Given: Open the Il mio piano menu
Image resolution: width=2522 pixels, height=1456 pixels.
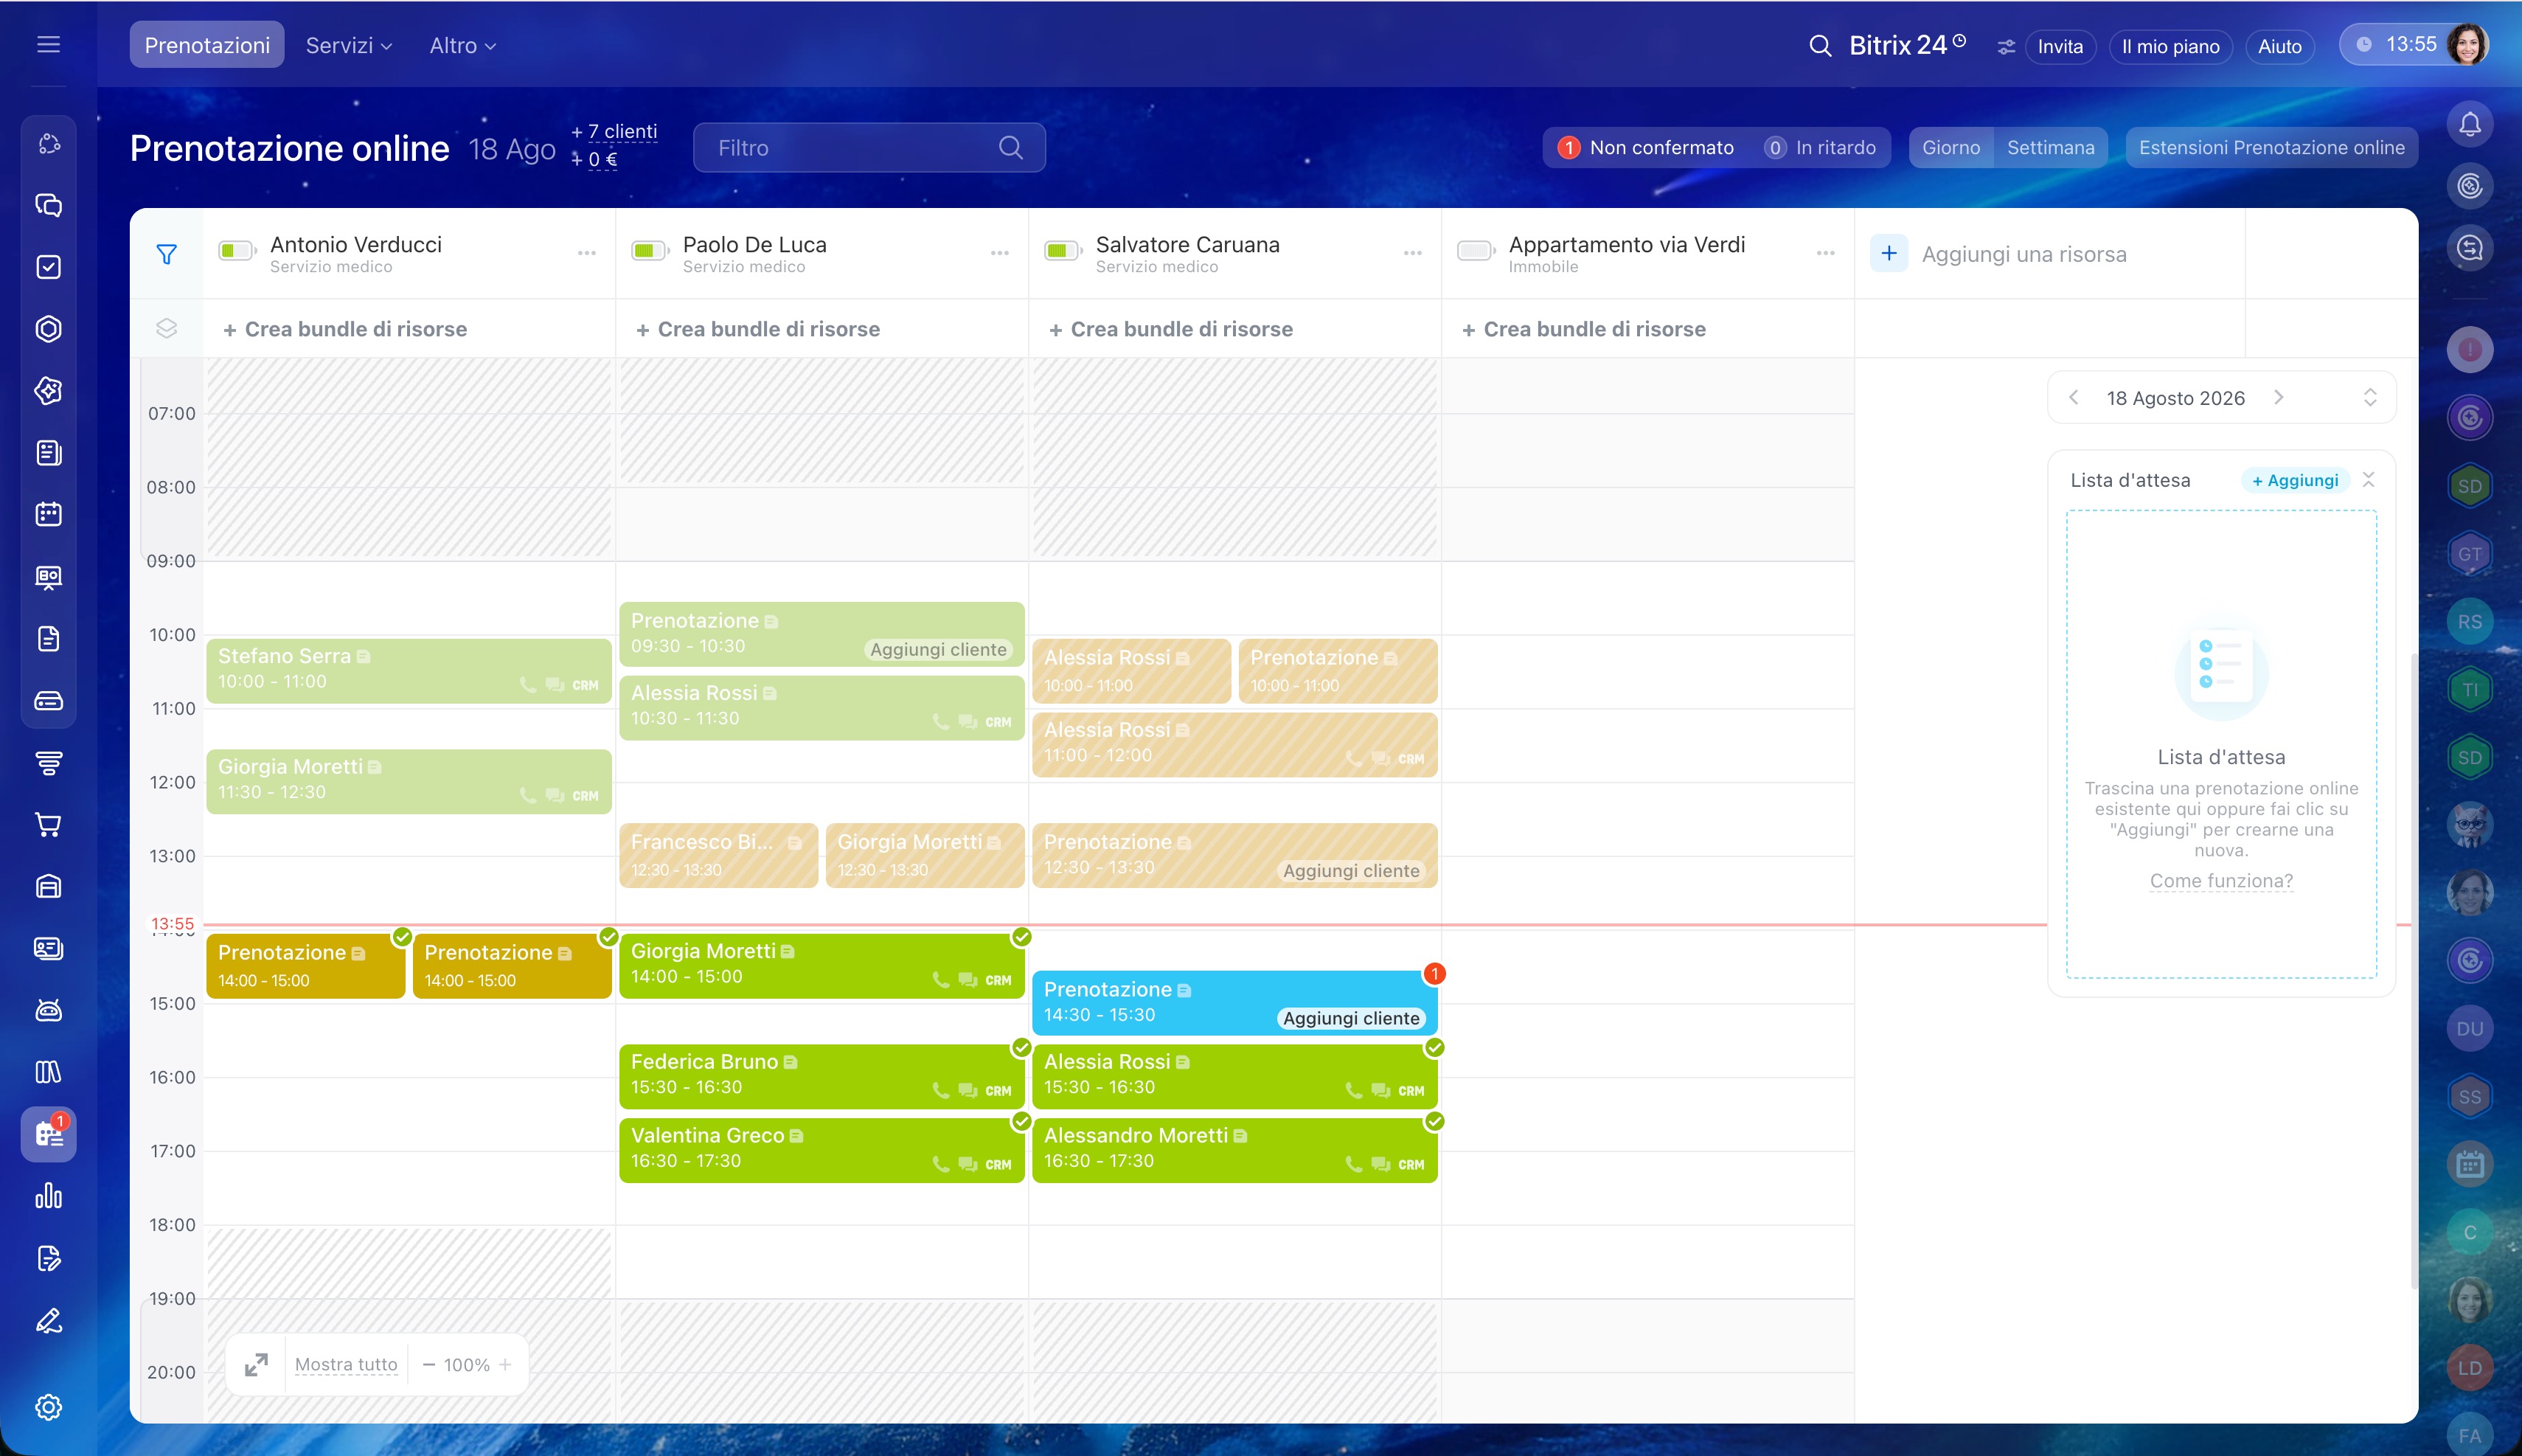Looking at the screenshot, I should (2170, 46).
